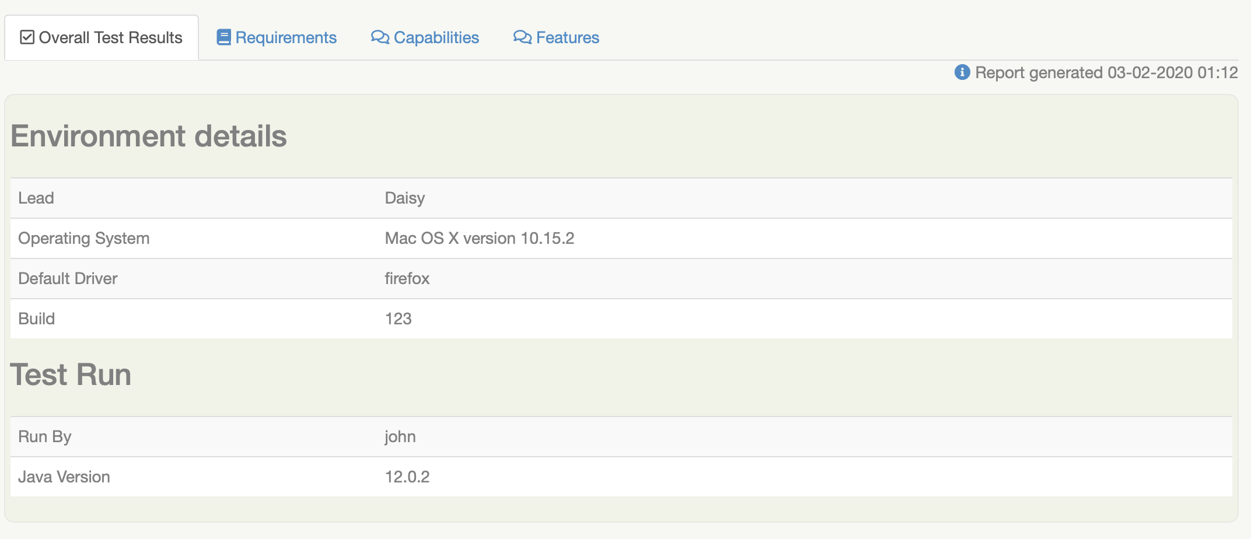Click the speech bubbles icon beside Capabilities
Viewport: 1251px width, 539px height.
click(380, 37)
